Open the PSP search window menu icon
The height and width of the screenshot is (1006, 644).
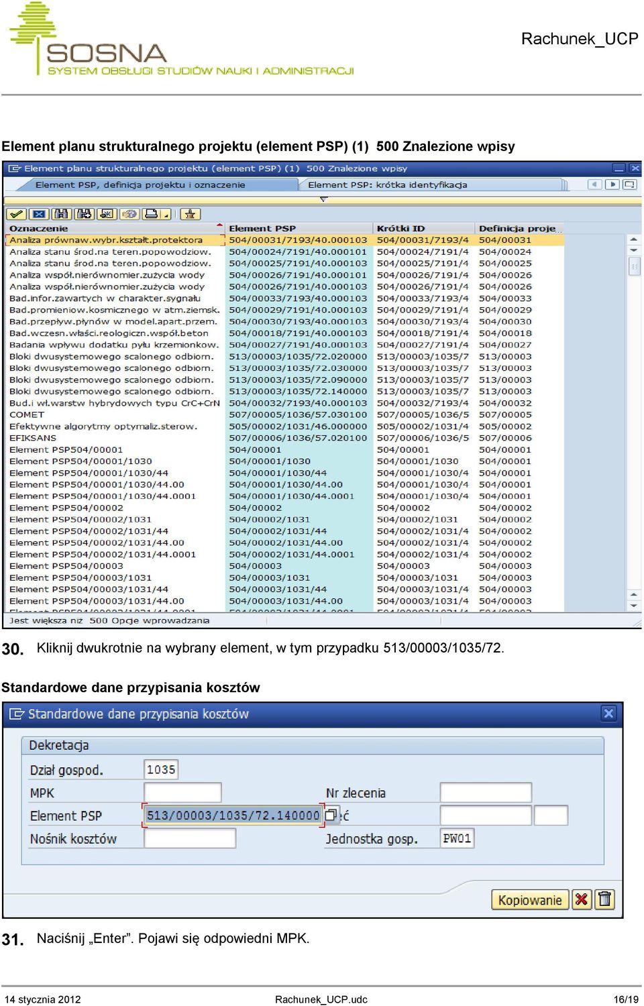tap(14, 168)
